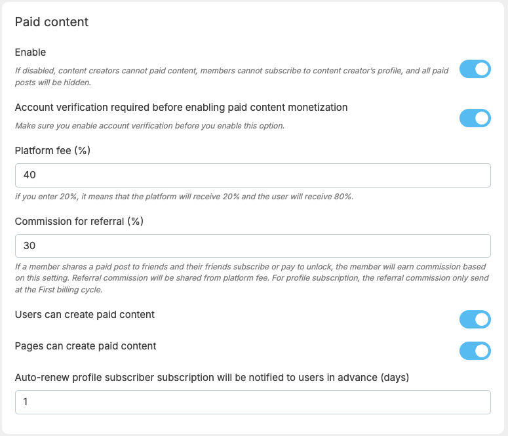Click the Users can create paid content label
This screenshot has width=508, height=436.
85,315
